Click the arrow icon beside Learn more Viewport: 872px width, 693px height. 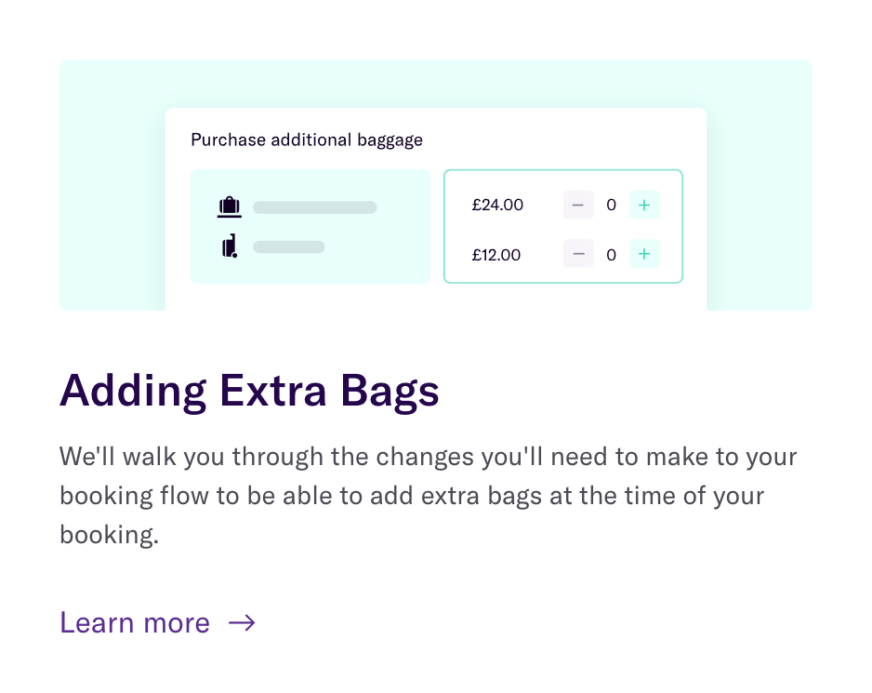point(243,622)
